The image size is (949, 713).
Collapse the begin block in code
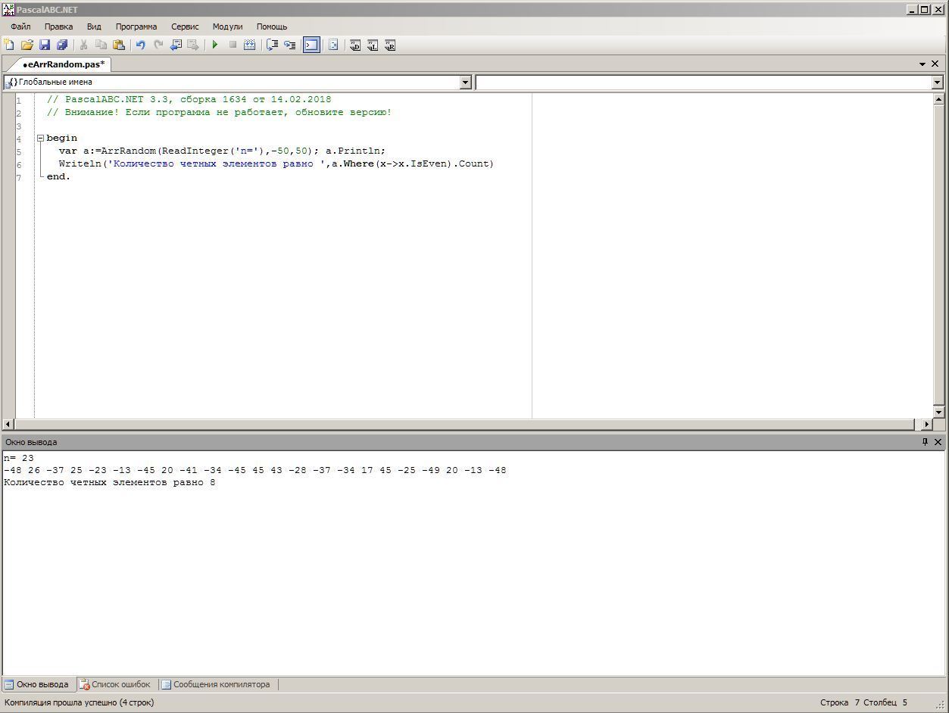(40, 139)
